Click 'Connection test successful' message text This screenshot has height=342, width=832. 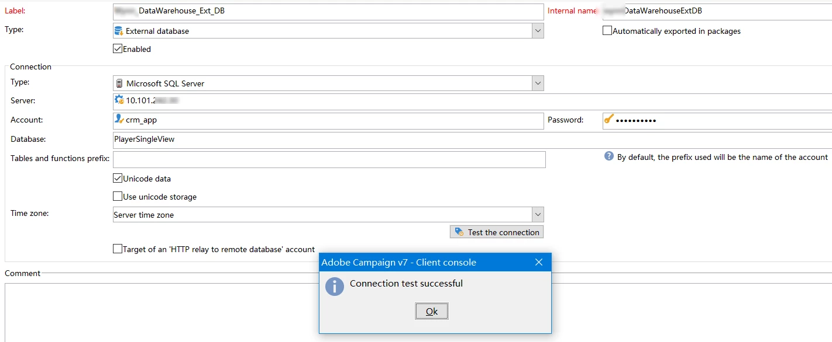pyautogui.click(x=406, y=284)
